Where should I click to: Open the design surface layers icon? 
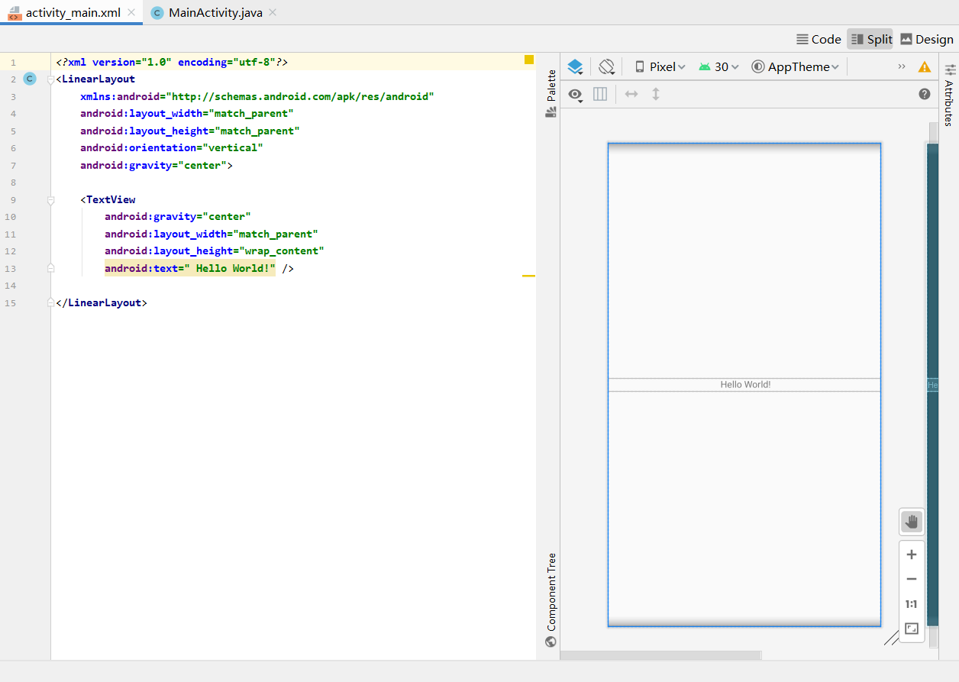575,66
